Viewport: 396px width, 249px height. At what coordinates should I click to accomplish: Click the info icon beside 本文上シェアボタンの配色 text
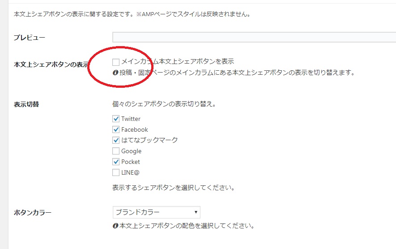coord(115,226)
